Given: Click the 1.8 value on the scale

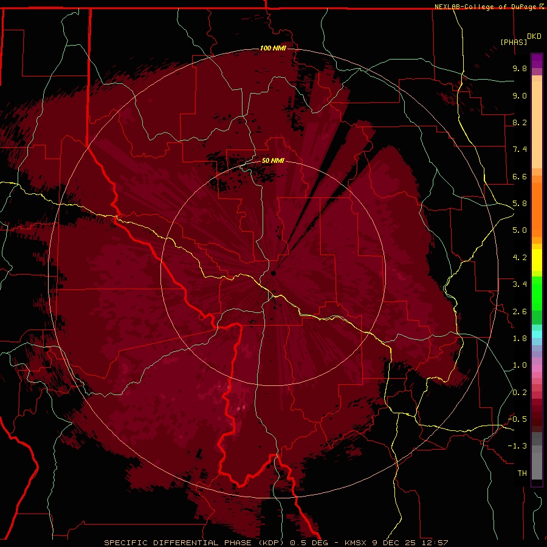Looking at the screenshot, I should pyautogui.click(x=520, y=339).
